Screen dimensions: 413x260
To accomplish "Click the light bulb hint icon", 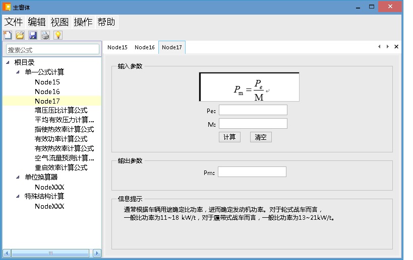I will [58, 35].
